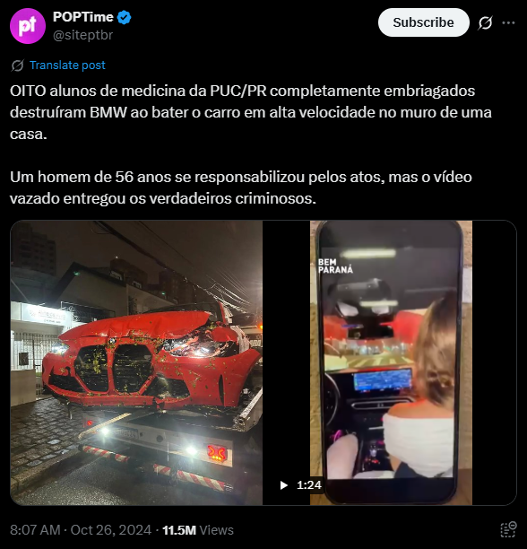Click the BEM PARANÁ watermark in the video
The height and width of the screenshot is (549, 527).
[x=335, y=266]
